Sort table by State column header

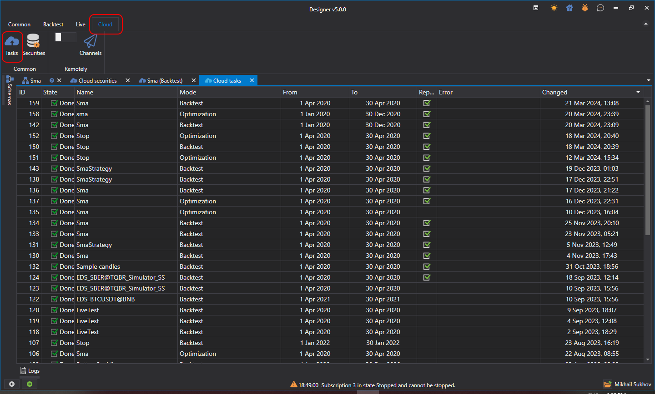point(58,92)
